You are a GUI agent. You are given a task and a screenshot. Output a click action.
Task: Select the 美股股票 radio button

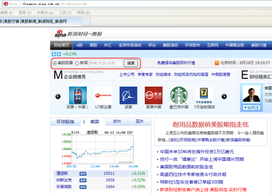pyautogui.click(x=54, y=63)
